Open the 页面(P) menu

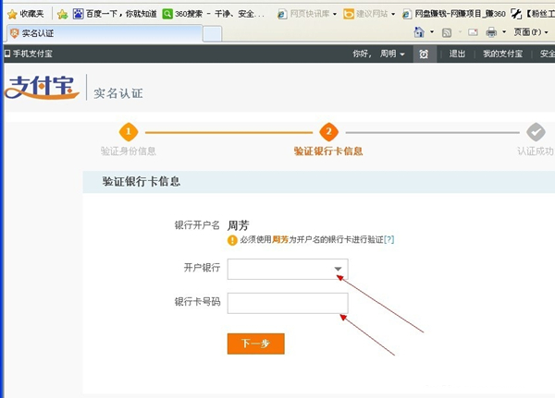tap(531, 32)
